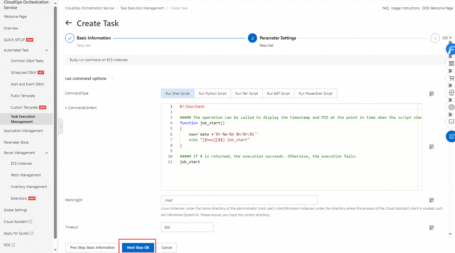Open ECS Instances in the sidebar
The width and height of the screenshot is (455, 253).
pos(21,163)
